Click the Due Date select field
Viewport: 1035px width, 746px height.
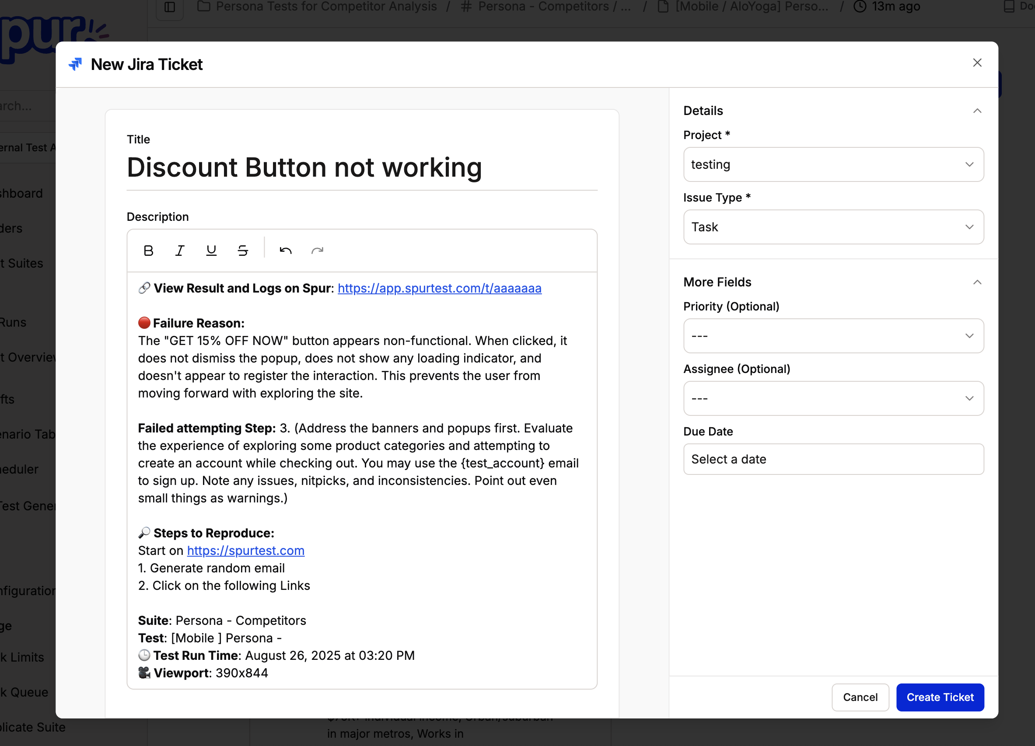pyautogui.click(x=833, y=459)
